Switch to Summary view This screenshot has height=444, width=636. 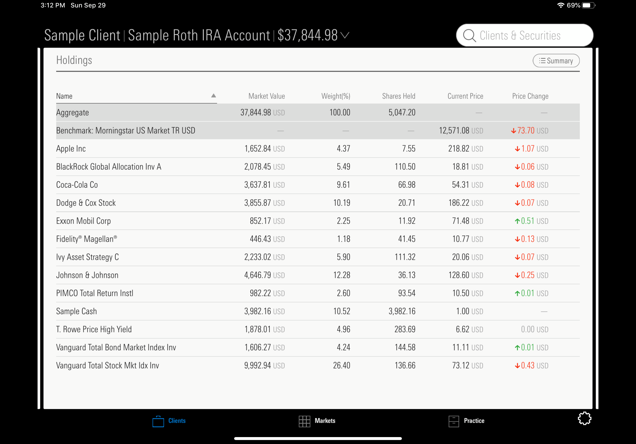click(x=556, y=61)
